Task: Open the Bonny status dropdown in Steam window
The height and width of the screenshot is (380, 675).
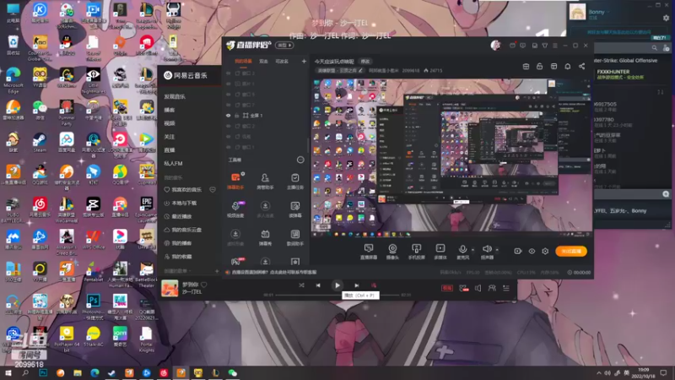Action: pyautogui.click(x=608, y=12)
